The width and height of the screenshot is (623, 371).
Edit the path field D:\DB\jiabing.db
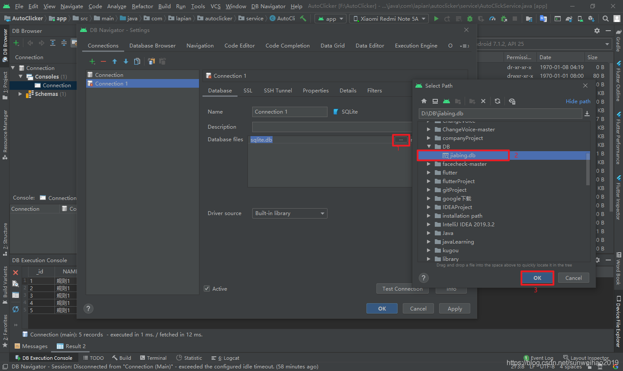(500, 114)
